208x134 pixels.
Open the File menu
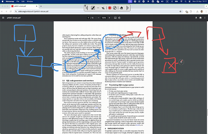(18, 2)
